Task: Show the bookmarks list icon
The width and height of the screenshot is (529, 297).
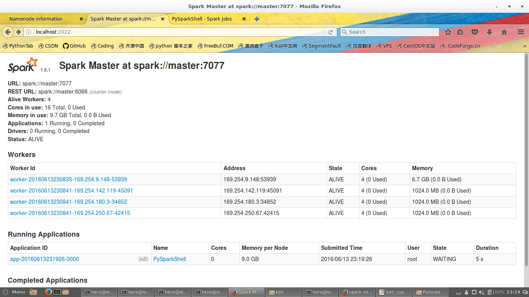Action: tap(460, 32)
